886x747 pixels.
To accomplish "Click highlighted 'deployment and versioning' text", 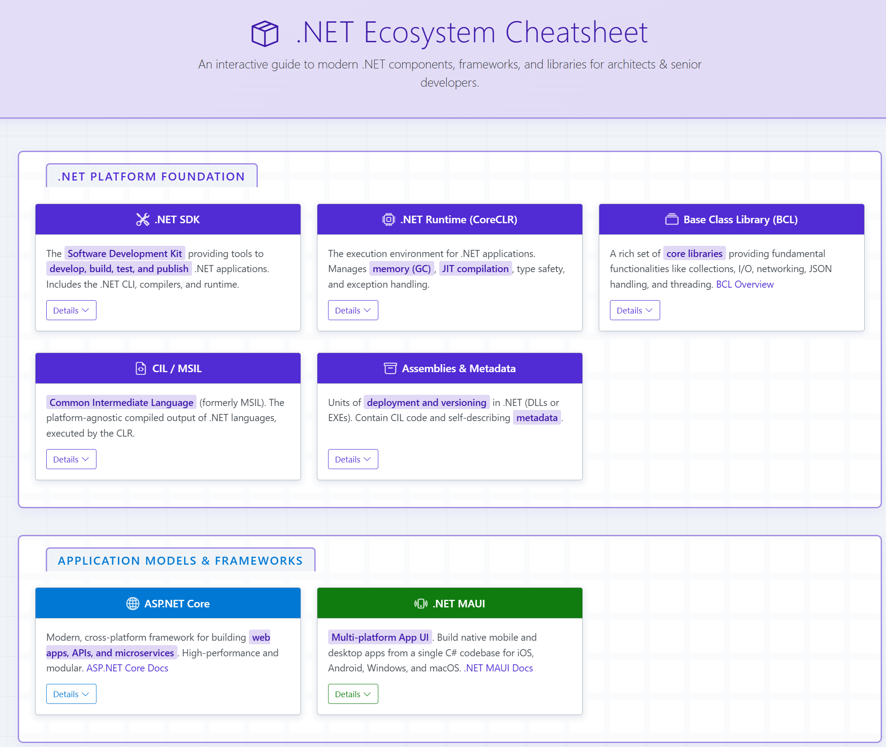I will click(427, 402).
